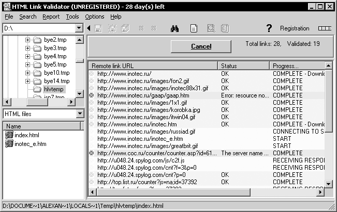Image resolution: width=337 pixels, height=212 pixels.
Task: Sort by Status column header
Action: coord(243,66)
